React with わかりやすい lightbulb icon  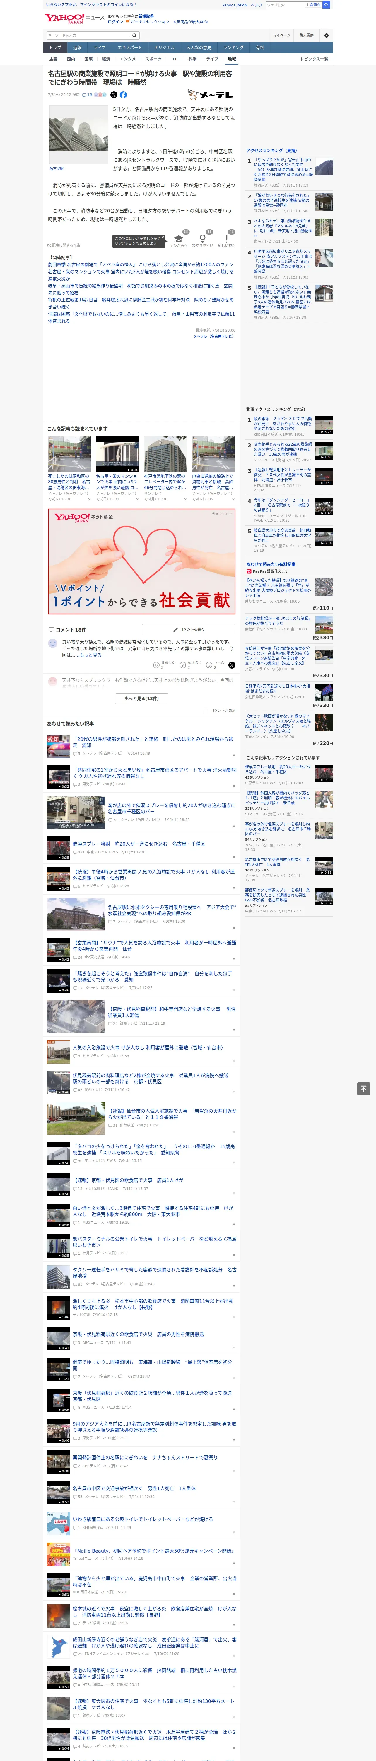coord(203,238)
